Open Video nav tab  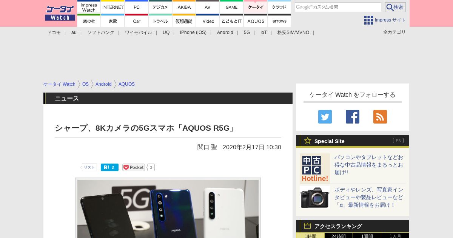coord(208,20)
